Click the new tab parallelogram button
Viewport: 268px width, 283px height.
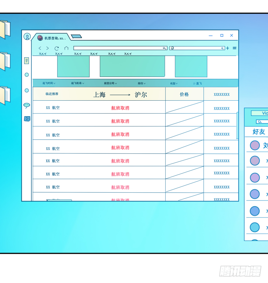coord(76,36)
